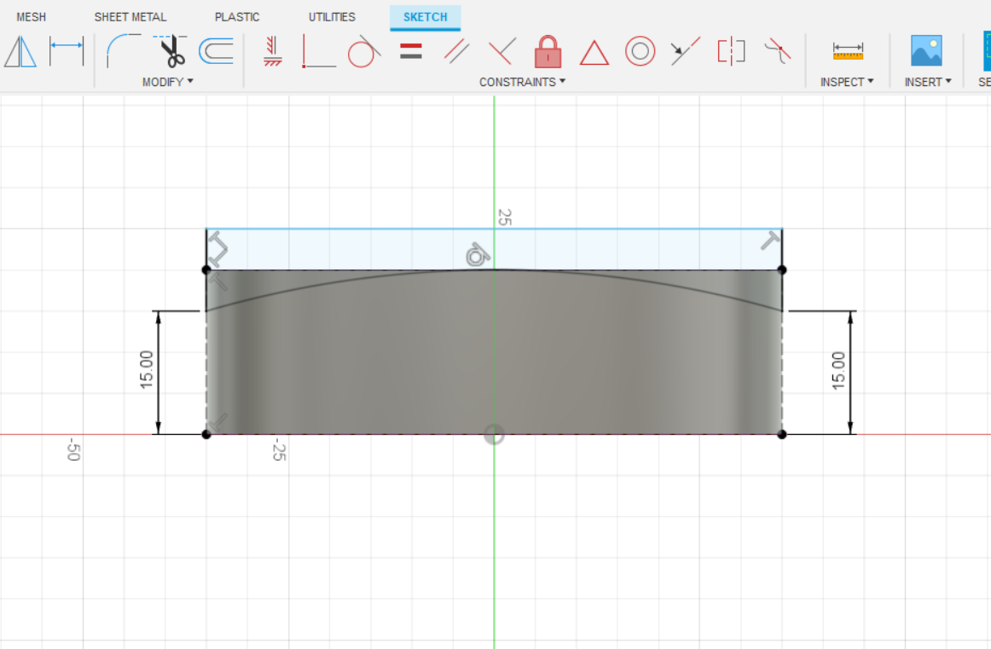Viewport: 991px width, 649px height.
Task: Apply the Perpendicular constraint
Action: pos(501,51)
